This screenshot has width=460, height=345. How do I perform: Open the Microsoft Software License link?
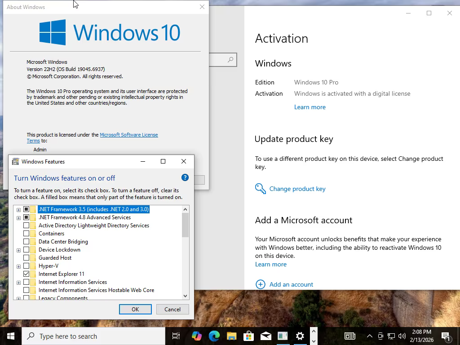[x=129, y=135]
